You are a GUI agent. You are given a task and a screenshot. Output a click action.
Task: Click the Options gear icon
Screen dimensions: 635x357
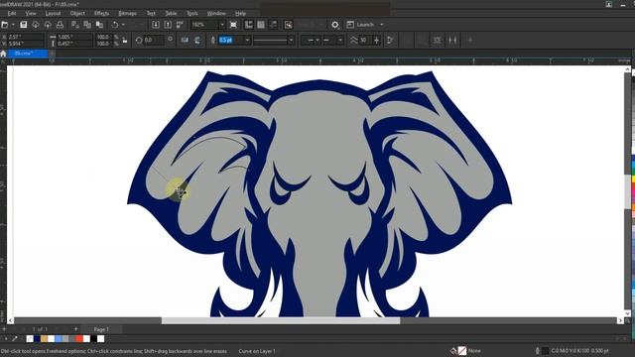tap(335, 25)
